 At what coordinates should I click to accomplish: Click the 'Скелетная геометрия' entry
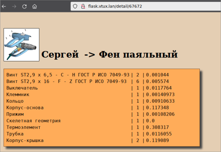coord(33,121)
